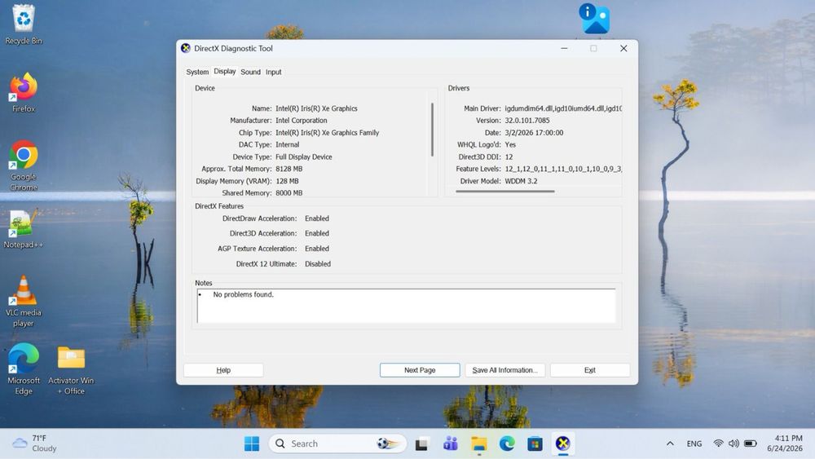Viewport: 815px width, 459px height.
Task: Open the Recycle Bin desktop icon
Action: tap(24, 24)
